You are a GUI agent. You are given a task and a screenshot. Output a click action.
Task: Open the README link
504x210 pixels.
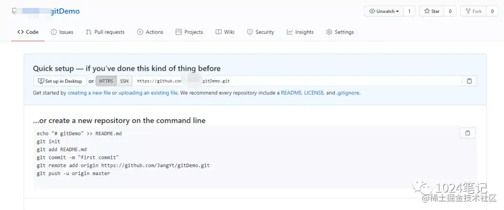pyautogui.click(x=291, y=93)
